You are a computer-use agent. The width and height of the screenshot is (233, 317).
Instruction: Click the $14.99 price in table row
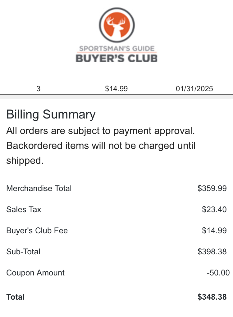(x=116, y=88)
